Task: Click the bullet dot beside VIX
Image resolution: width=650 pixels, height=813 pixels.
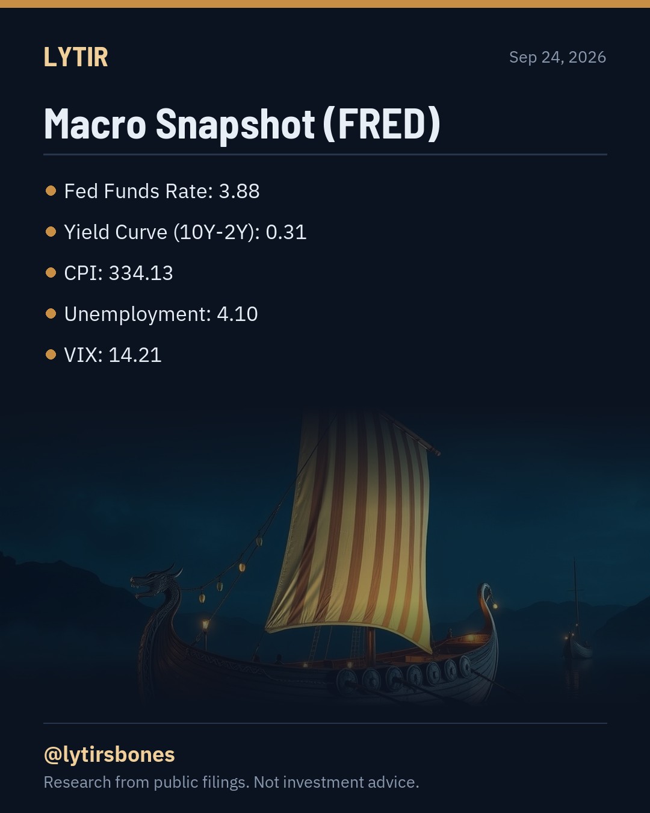Action: [51, 355]
